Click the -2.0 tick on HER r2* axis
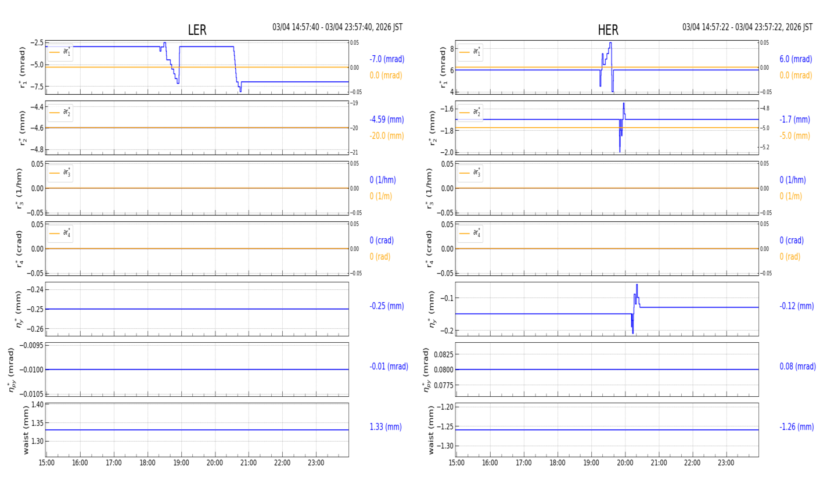The height and width of the screenshot is (502, 820). coord(446,153)
